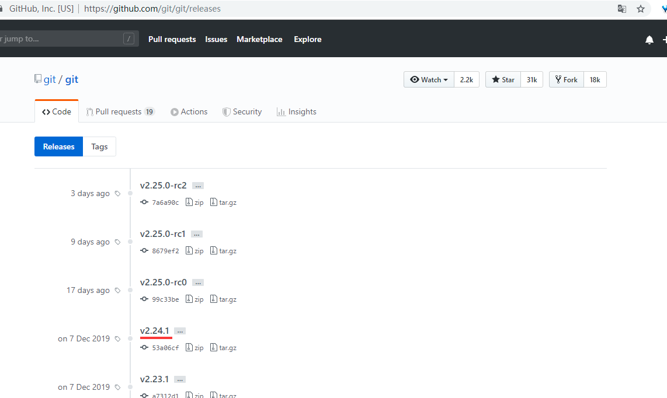This screenshot has width=667, height=398.
Task: Download zip archive for v2.24.1
Action: coord(194,348)
